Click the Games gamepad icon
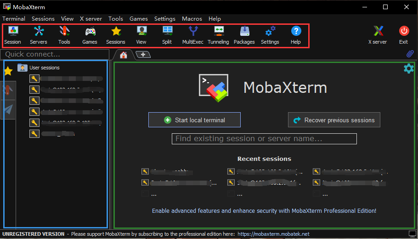The height and width of the screenshot is (239, 418). (90, 35)
